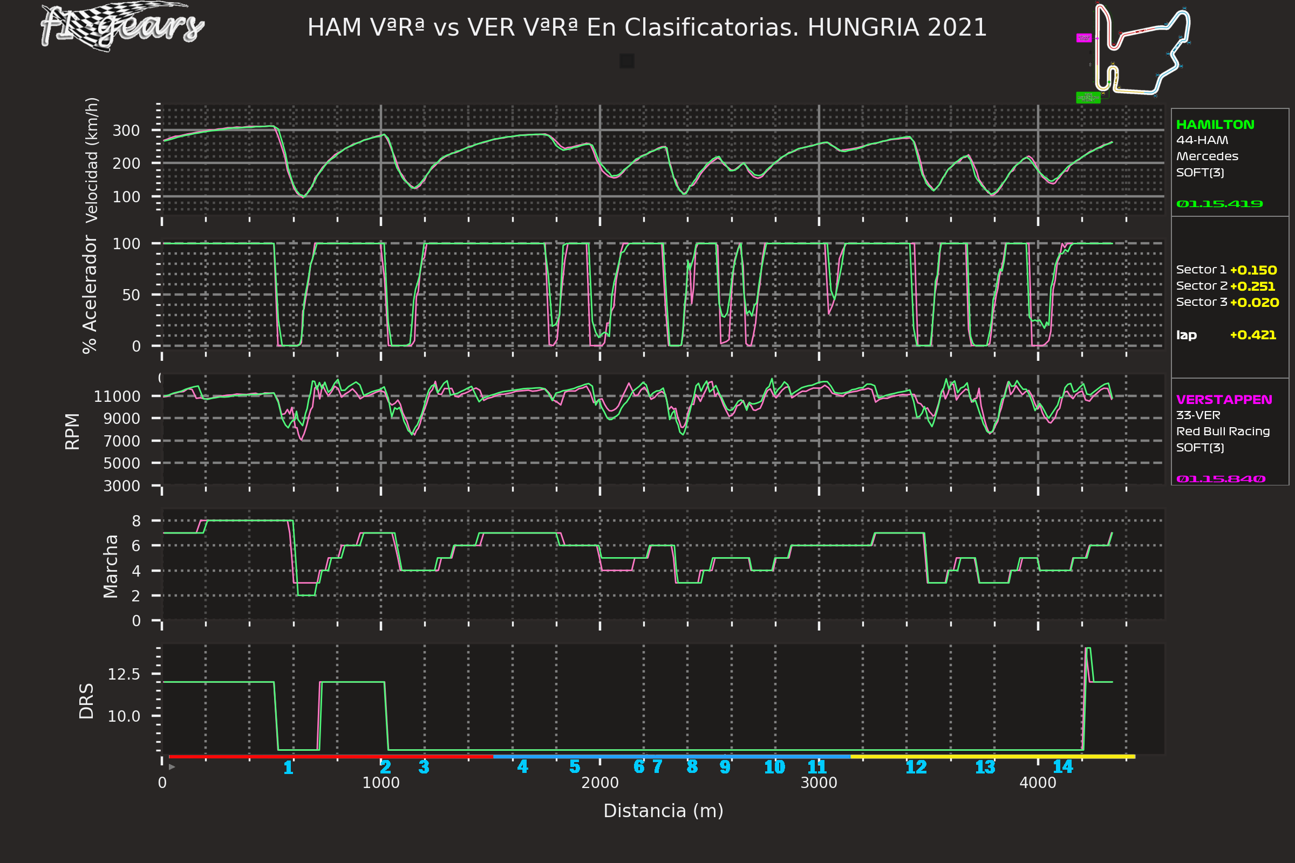Image resolution: width=1295 pixels, height=863 pixels.
Task: Click the f1-gears checkered flag logo
Action: pos(122,26)
